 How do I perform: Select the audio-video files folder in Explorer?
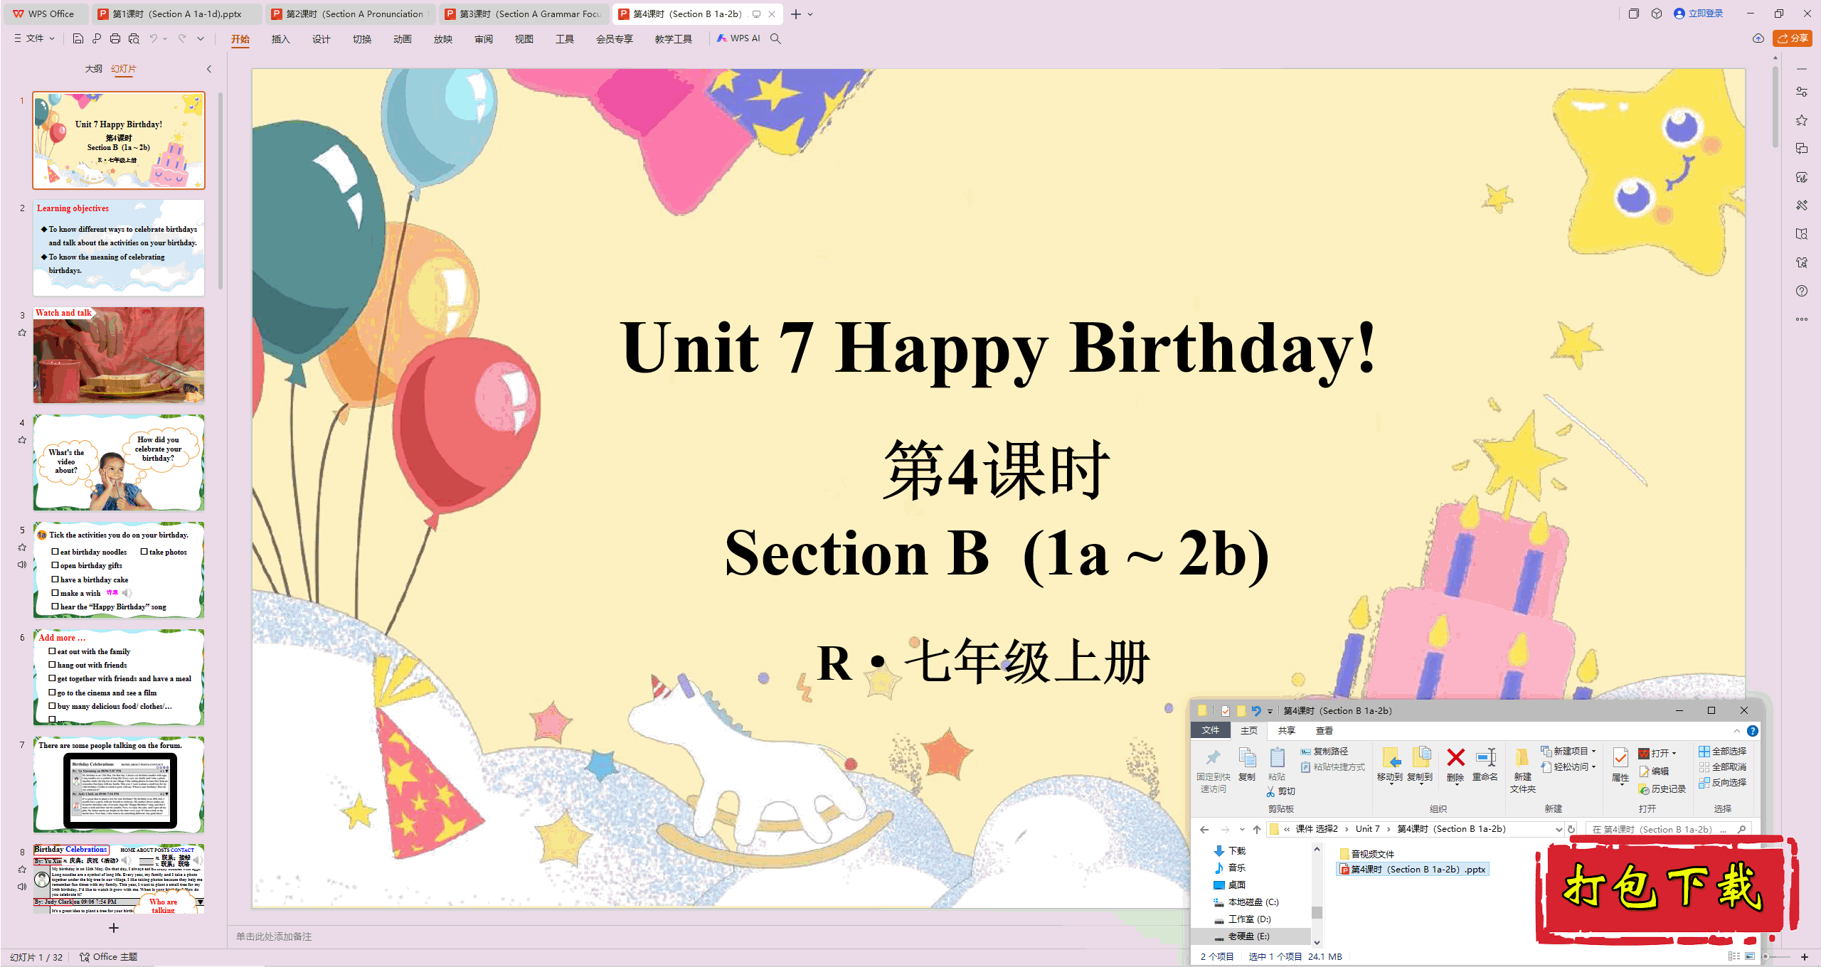[1366, 854]
